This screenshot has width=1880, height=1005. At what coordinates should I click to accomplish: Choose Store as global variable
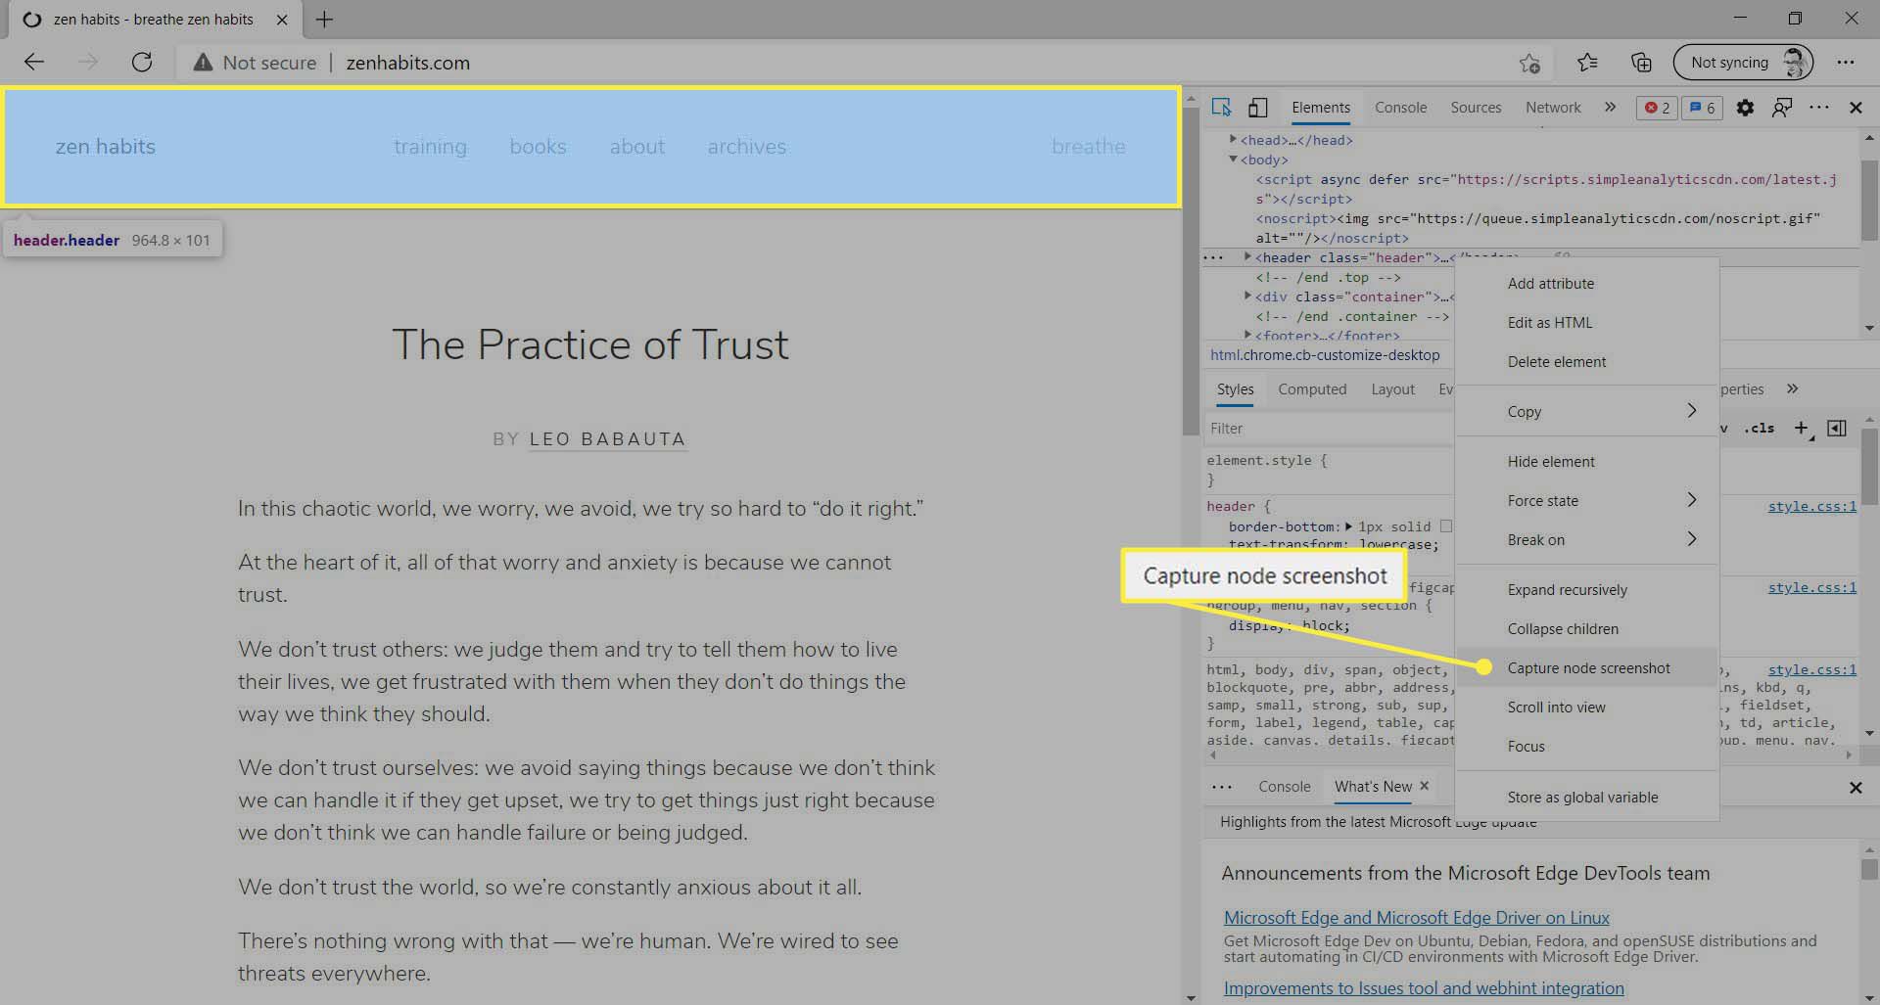tap(1586, 798)
